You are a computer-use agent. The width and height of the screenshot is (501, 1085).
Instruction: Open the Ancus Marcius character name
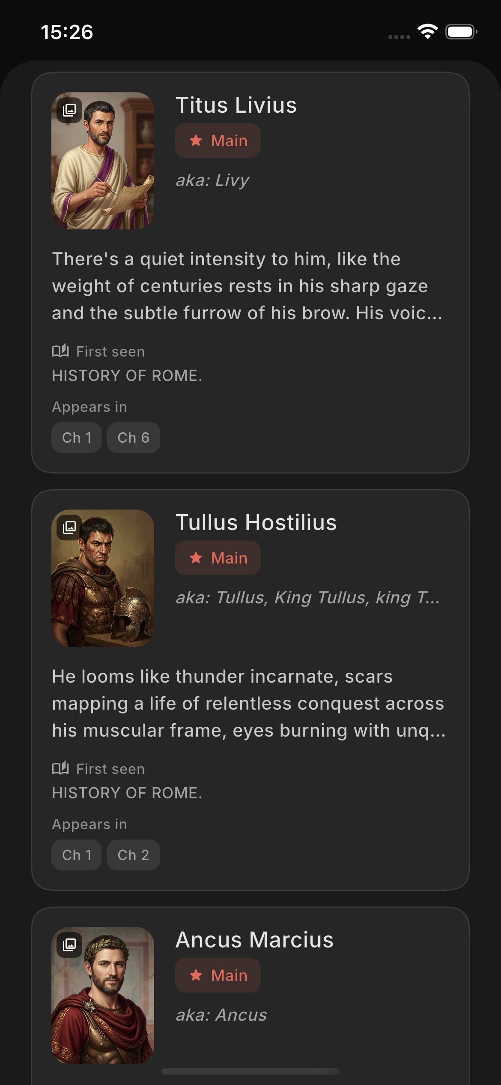point(254,940)
